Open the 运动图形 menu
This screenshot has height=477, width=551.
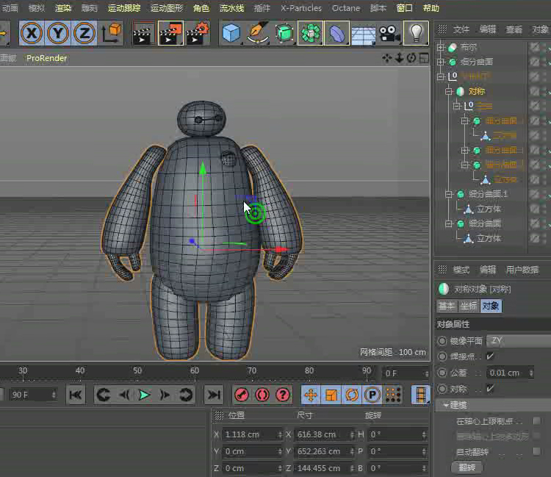[167, 8]
